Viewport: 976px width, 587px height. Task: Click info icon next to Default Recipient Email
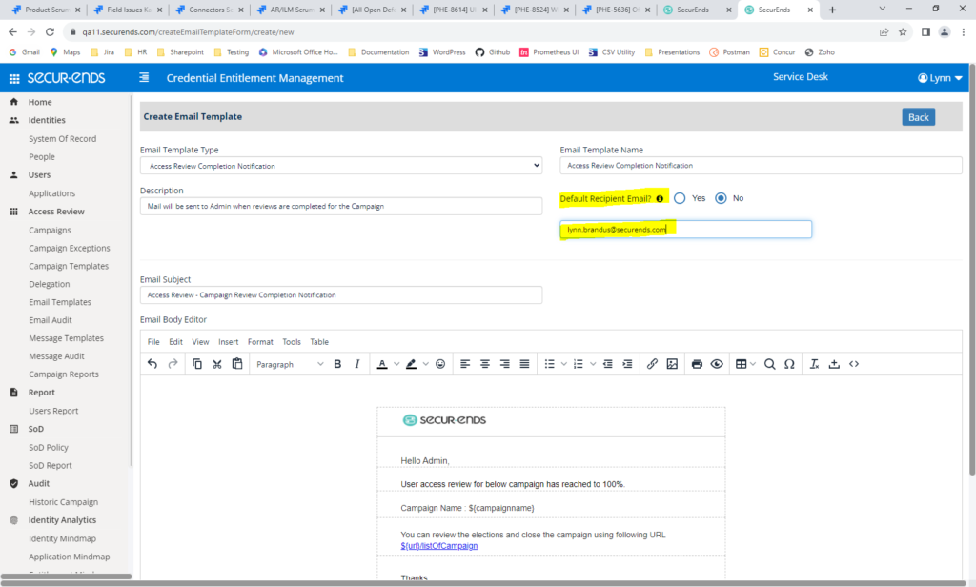tap(660, 198)
